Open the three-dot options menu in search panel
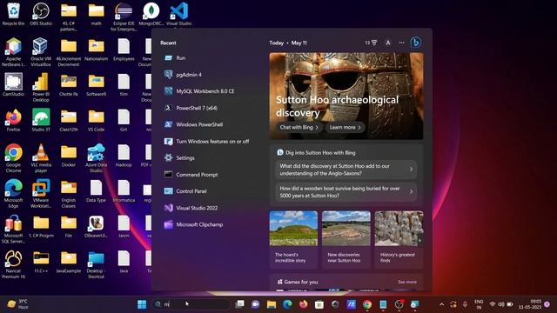Viewport: 557px width, 313px height. pos(401,43)
